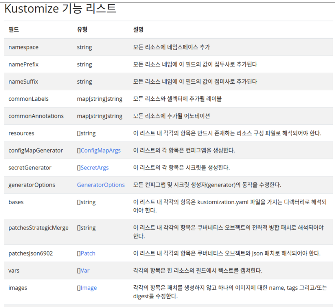Click the configMapGenerator field name
The image size is (335, 307).
click(x=36, y=151)
